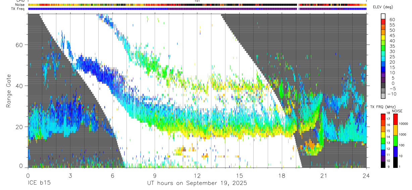Screen dimensions: 412x190
Task: Click y-axis tick label 20
Action: (x=19, y=127)
